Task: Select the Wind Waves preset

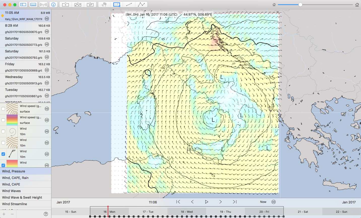Action: tap(25, 191)
